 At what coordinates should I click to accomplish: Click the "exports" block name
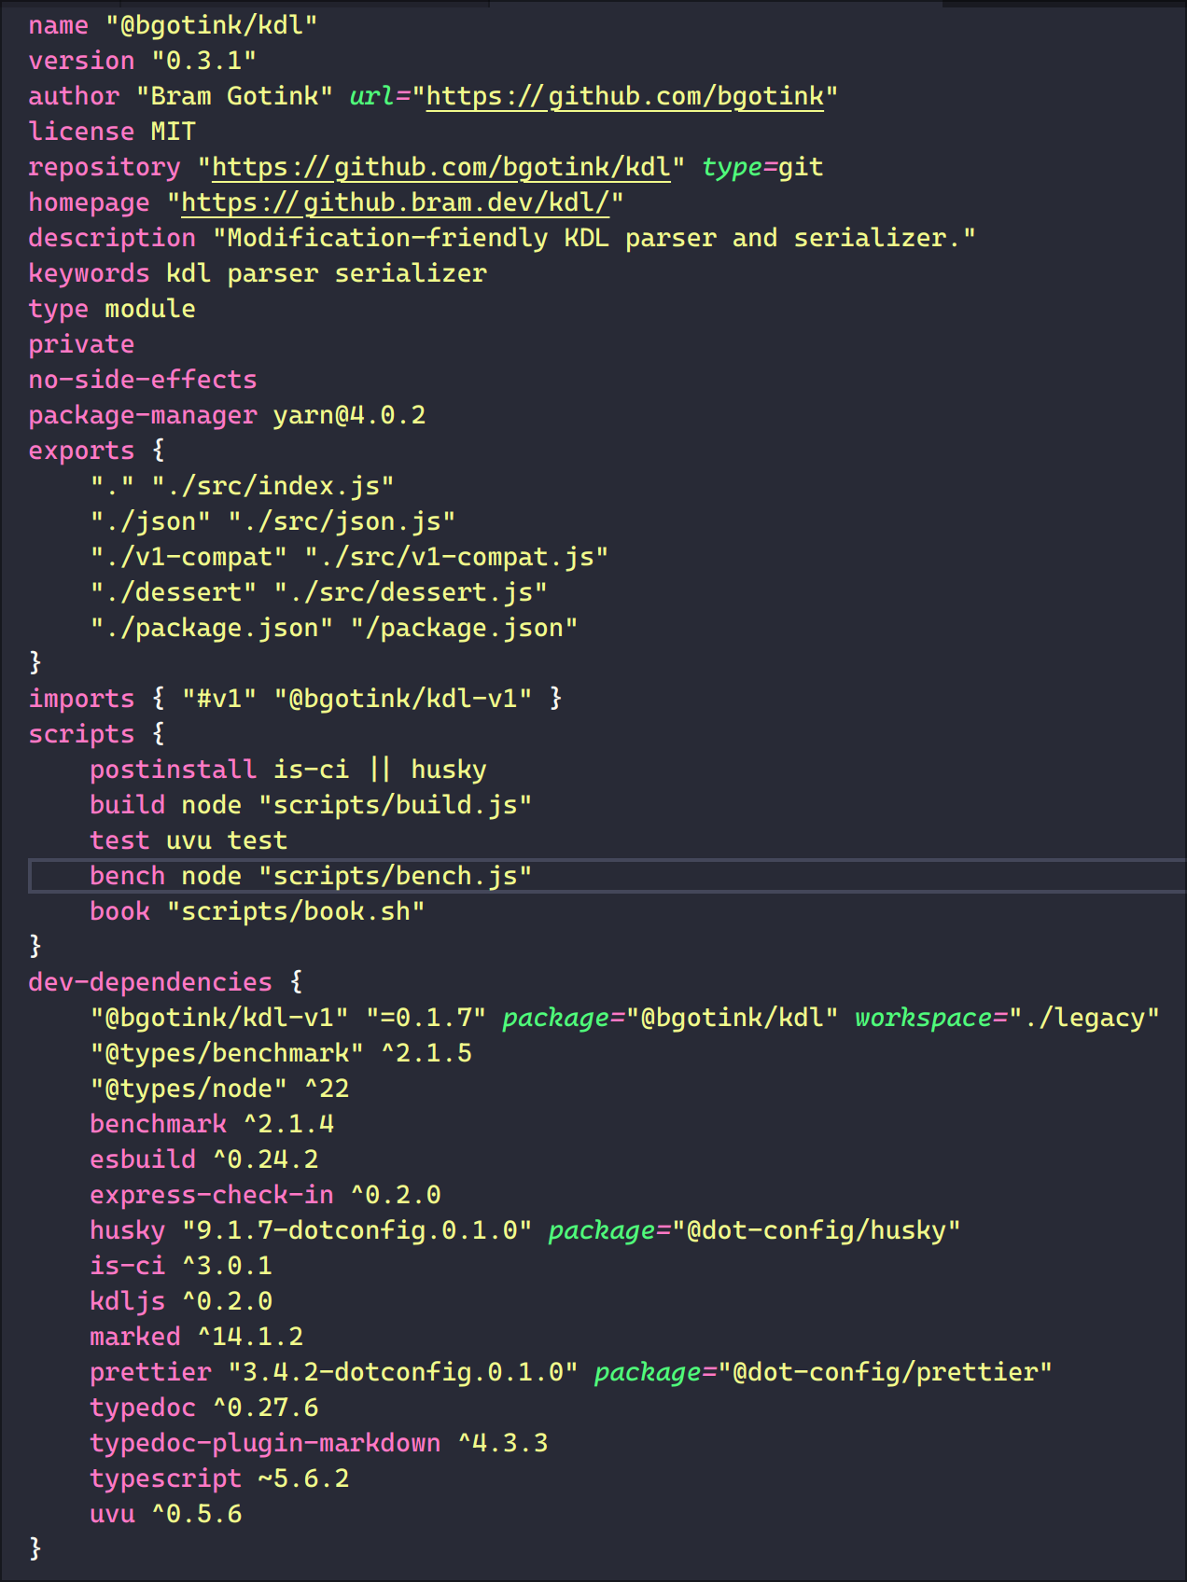click(81, 451)
